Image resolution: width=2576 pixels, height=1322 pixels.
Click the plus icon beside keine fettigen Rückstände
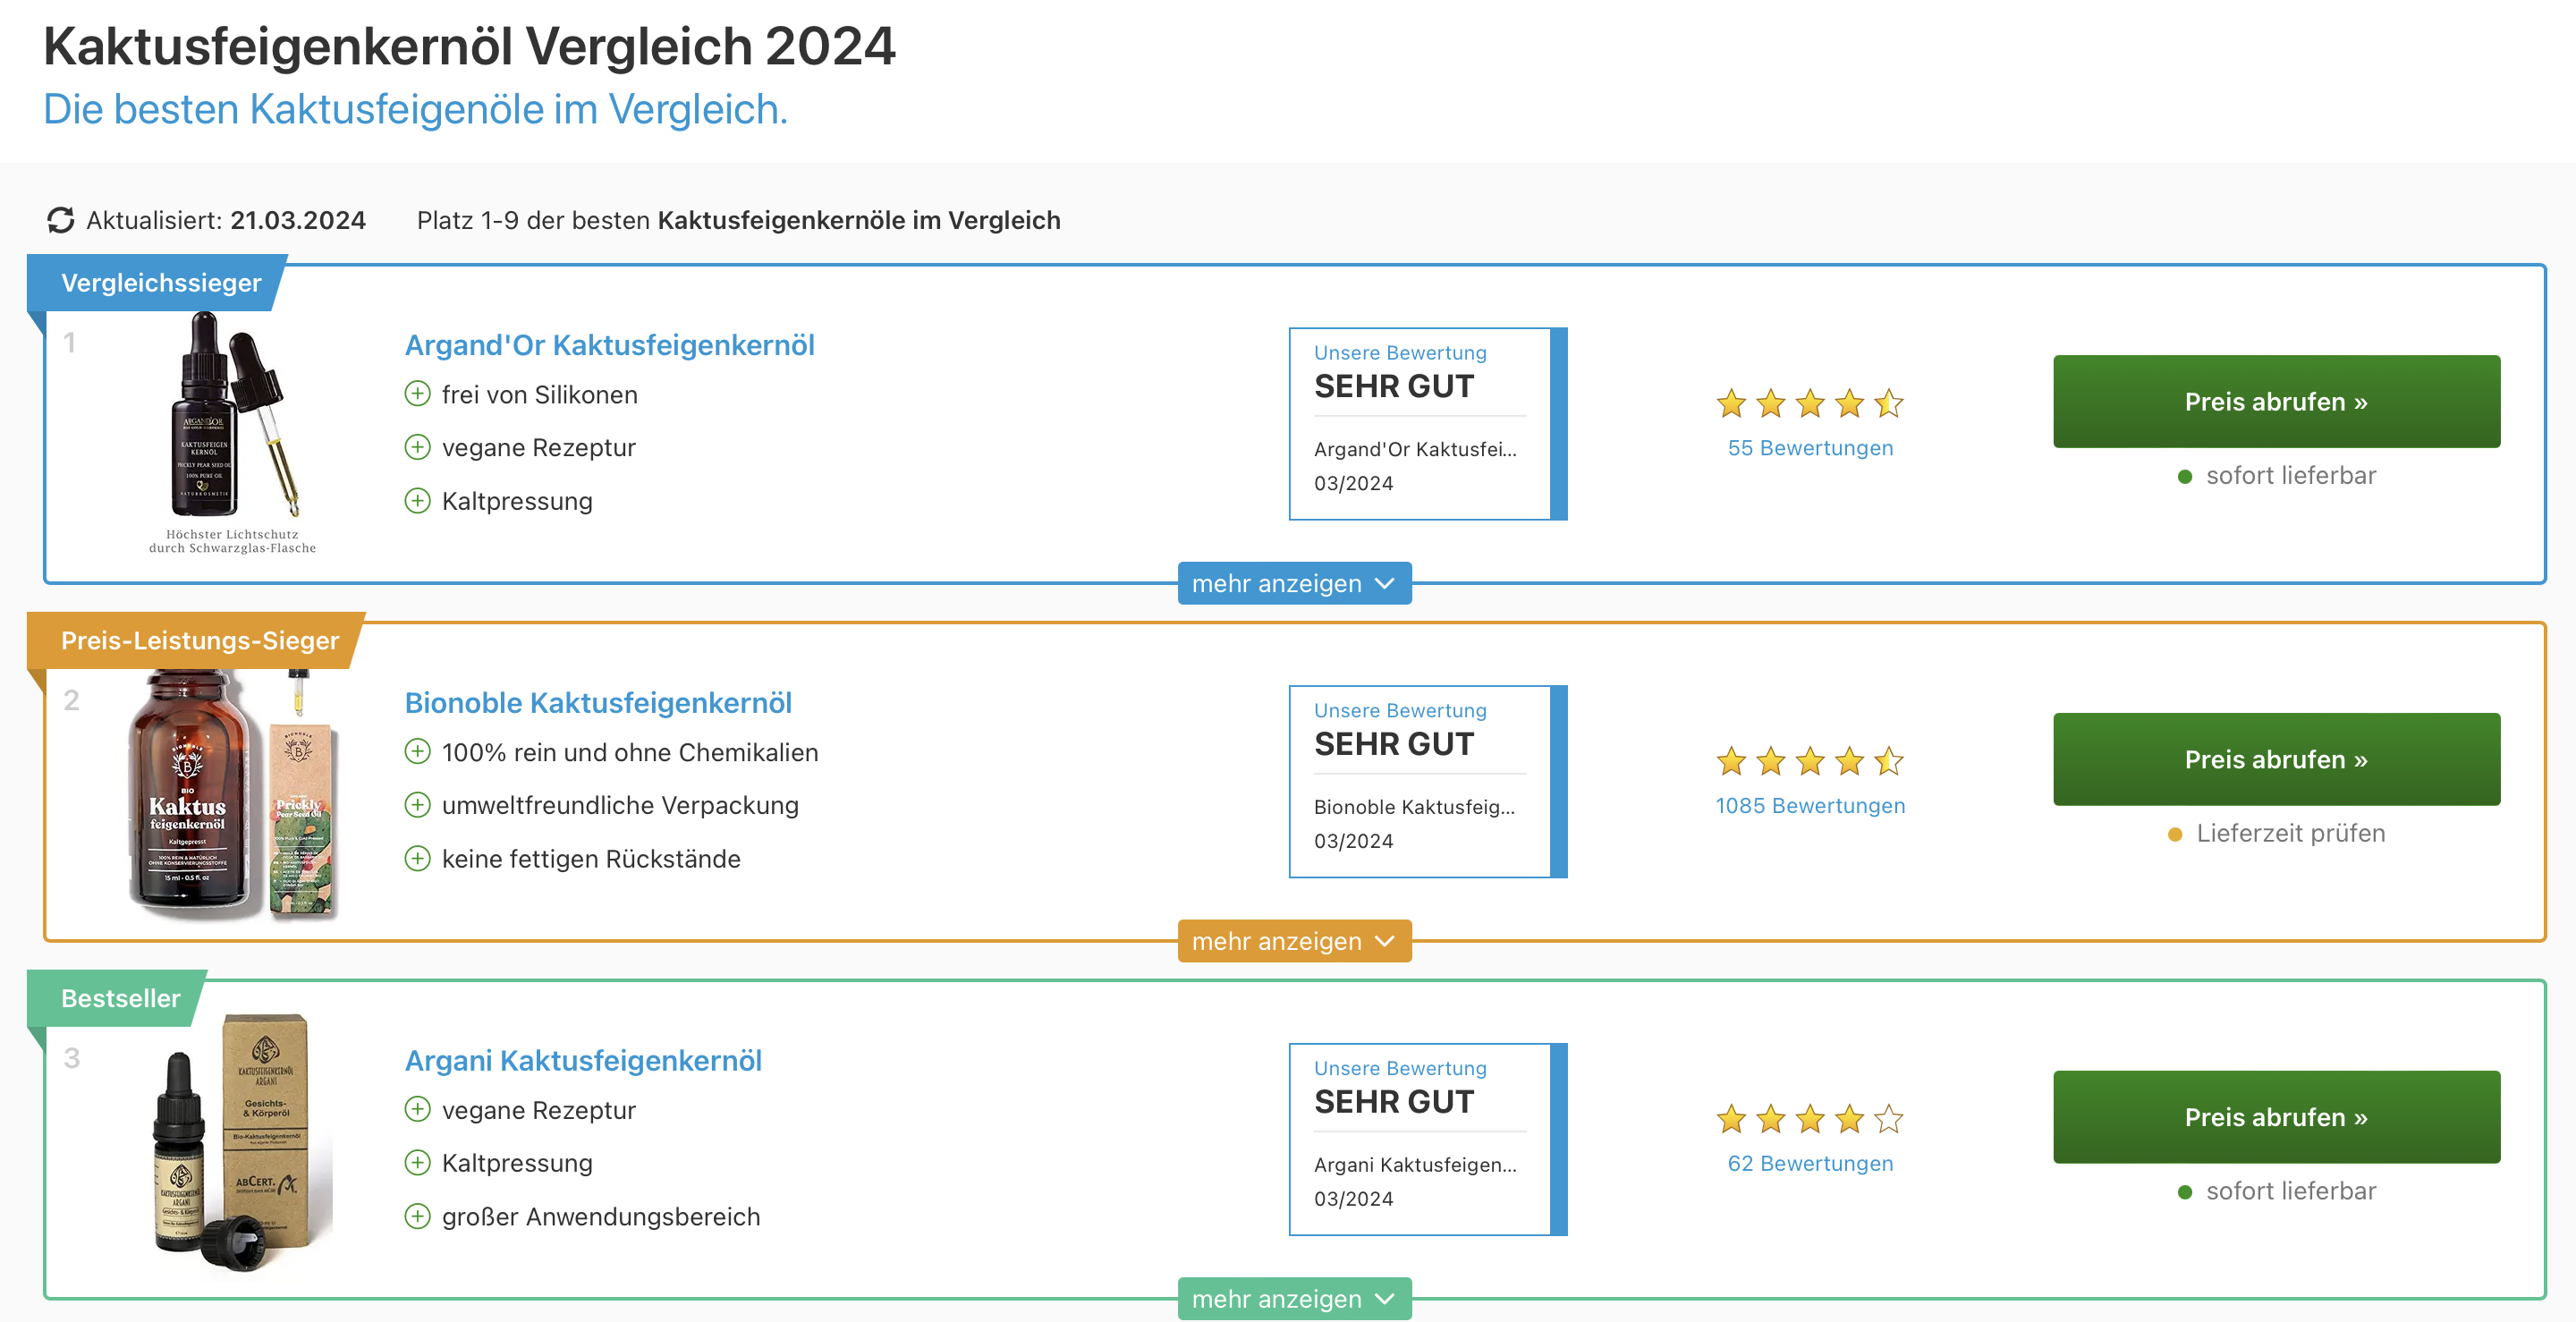pos(417,858)
